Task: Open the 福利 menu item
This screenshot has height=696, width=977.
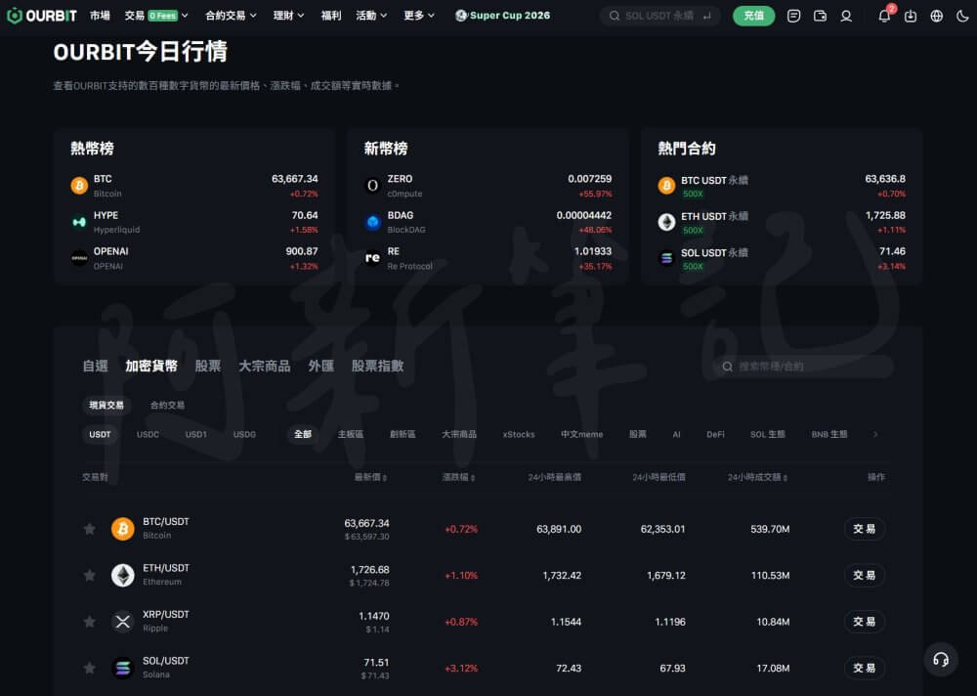Action: 331,16
